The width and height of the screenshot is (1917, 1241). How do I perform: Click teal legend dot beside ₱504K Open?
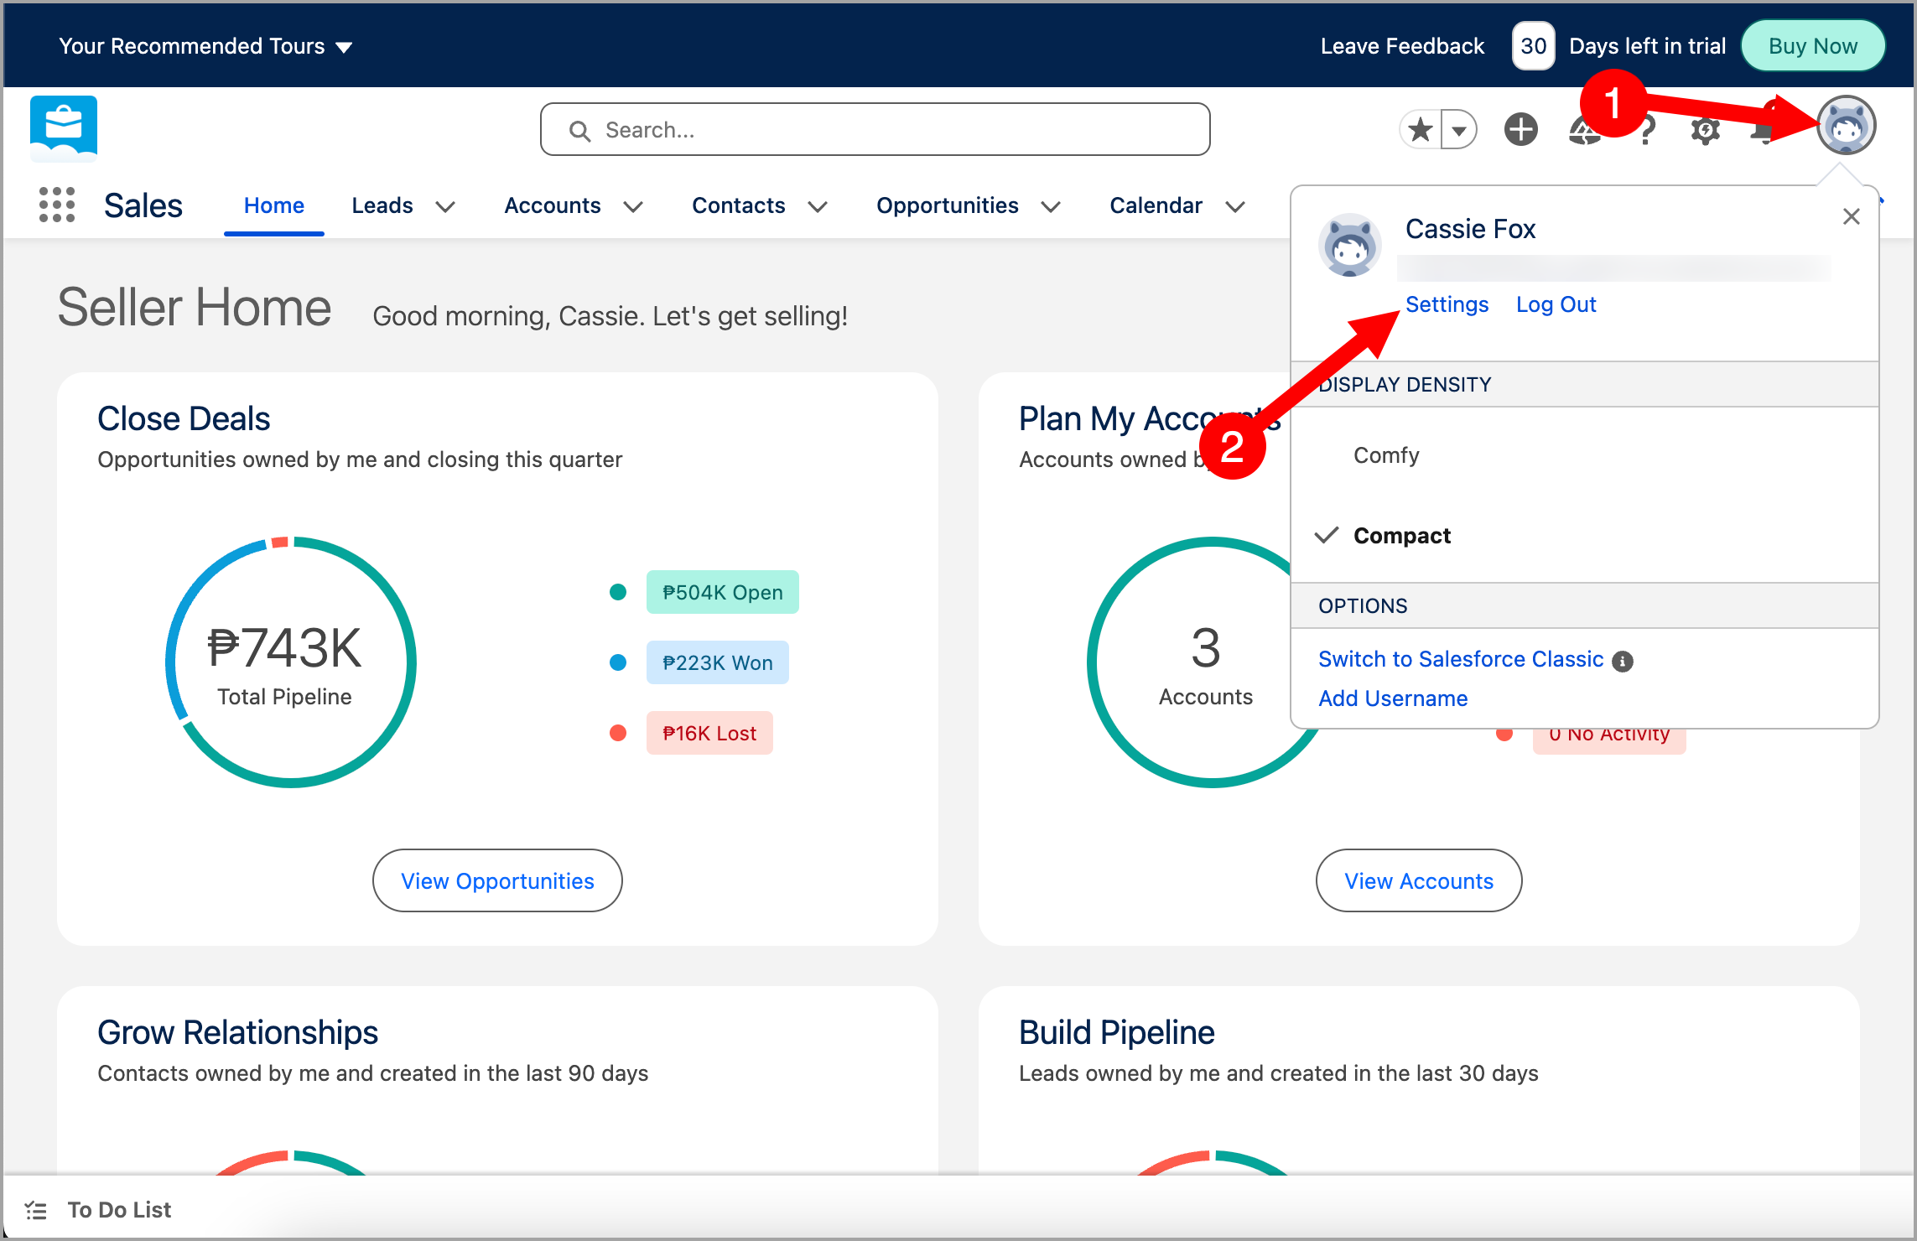618,592
